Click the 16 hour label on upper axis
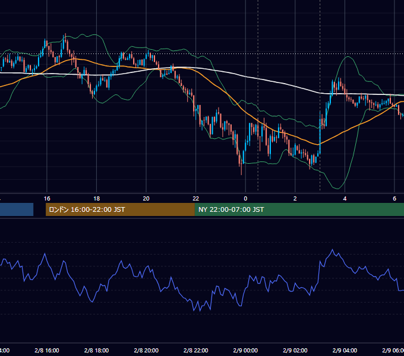This screenshot has height=356, width=404. [47, 199]
